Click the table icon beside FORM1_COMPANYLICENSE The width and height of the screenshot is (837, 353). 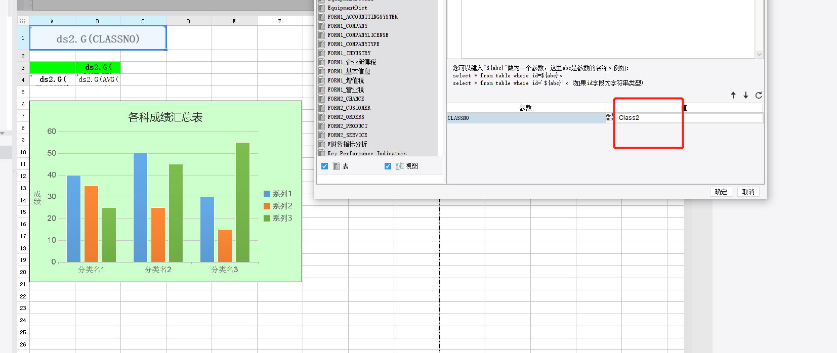[322, 35]
